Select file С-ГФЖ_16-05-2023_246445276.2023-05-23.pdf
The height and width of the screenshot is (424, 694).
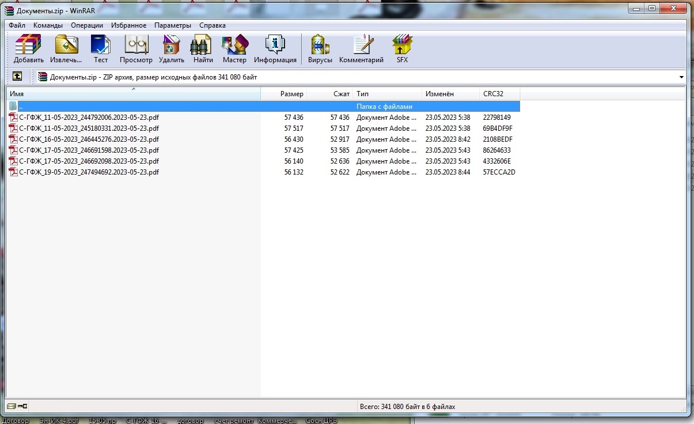(89, 139)
